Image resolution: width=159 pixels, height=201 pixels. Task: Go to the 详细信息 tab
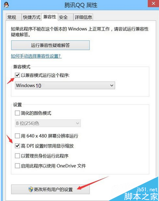[83, 17]
